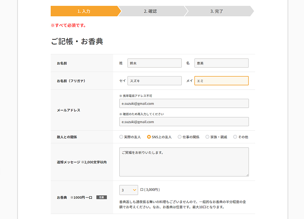Screen dimensions: 304x219
Task: Click the 追悼メッセージ condolence textarea
Action: pos(184,162)
